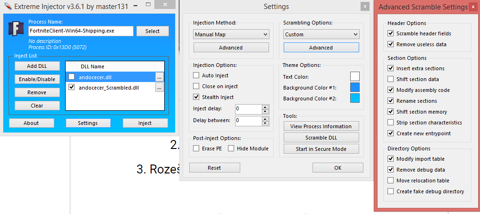Screen dimensions: 480x214
Task: Click the Process Name input field
Action: click(x=81, y=31)
